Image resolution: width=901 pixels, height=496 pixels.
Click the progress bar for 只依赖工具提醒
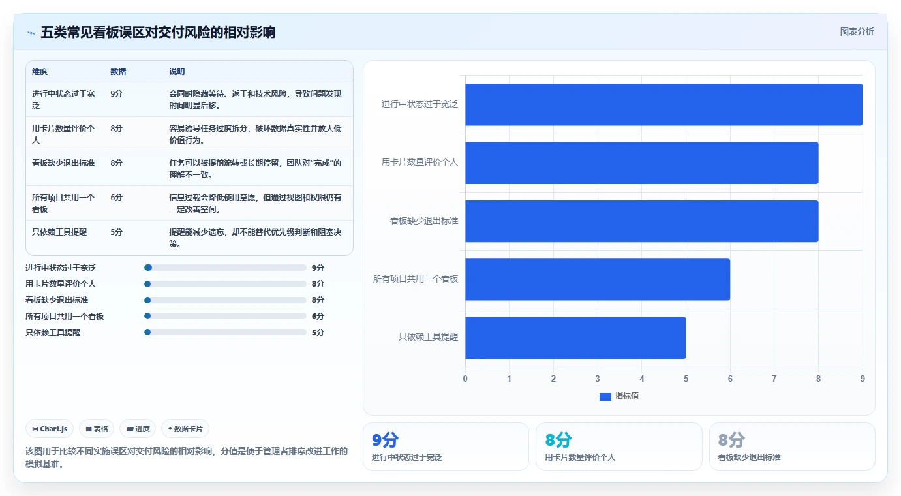(225, 332)
